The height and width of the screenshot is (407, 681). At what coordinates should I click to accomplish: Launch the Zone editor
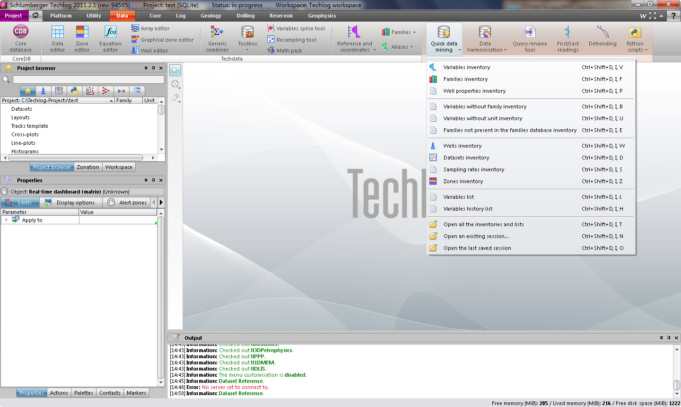point(82,39)
